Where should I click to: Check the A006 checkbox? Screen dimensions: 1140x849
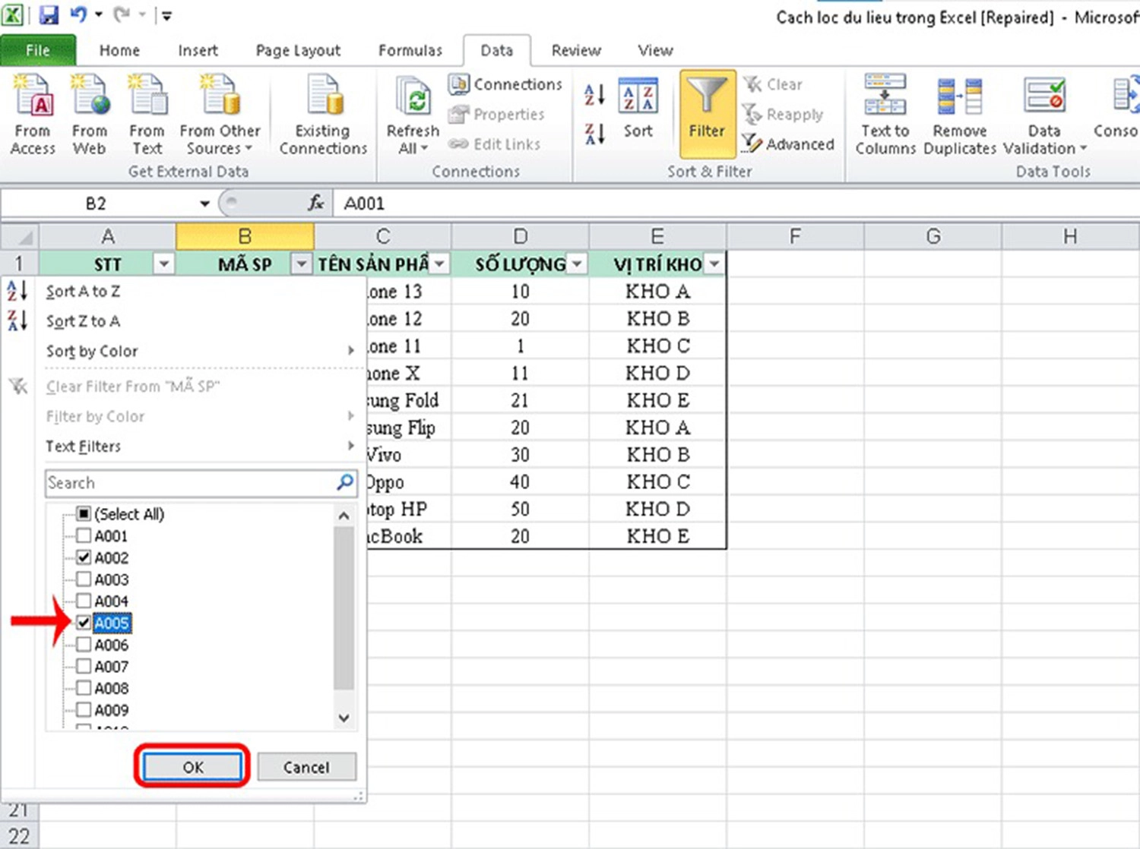(x=84, y=645)
